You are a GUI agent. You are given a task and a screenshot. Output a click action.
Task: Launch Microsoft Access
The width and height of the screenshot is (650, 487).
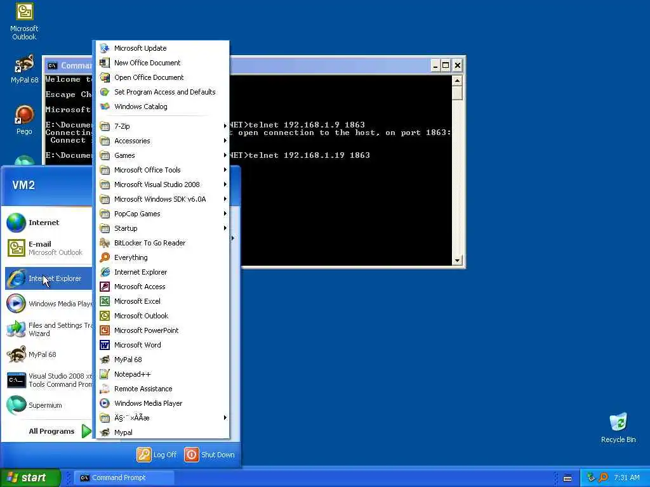162,287
